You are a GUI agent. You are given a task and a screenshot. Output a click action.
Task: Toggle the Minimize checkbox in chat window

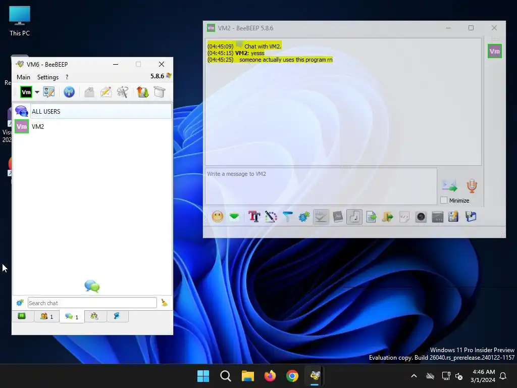point(444,200)
